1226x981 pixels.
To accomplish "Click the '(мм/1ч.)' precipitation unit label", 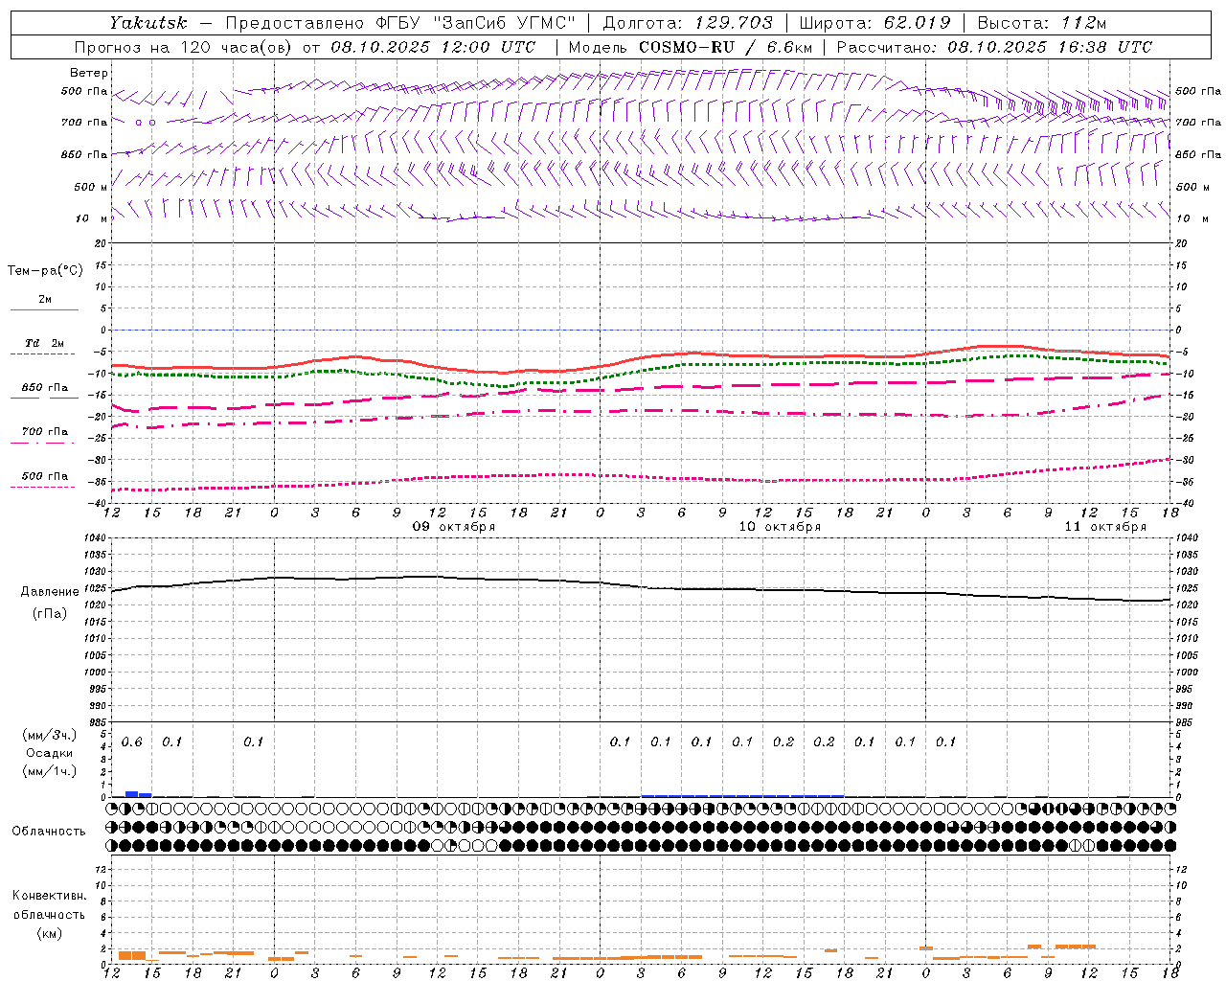I will pyautogui.click(x=50, y=771).
